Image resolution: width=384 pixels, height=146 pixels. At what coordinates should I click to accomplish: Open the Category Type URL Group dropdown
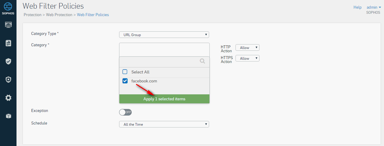coord(164,35)
